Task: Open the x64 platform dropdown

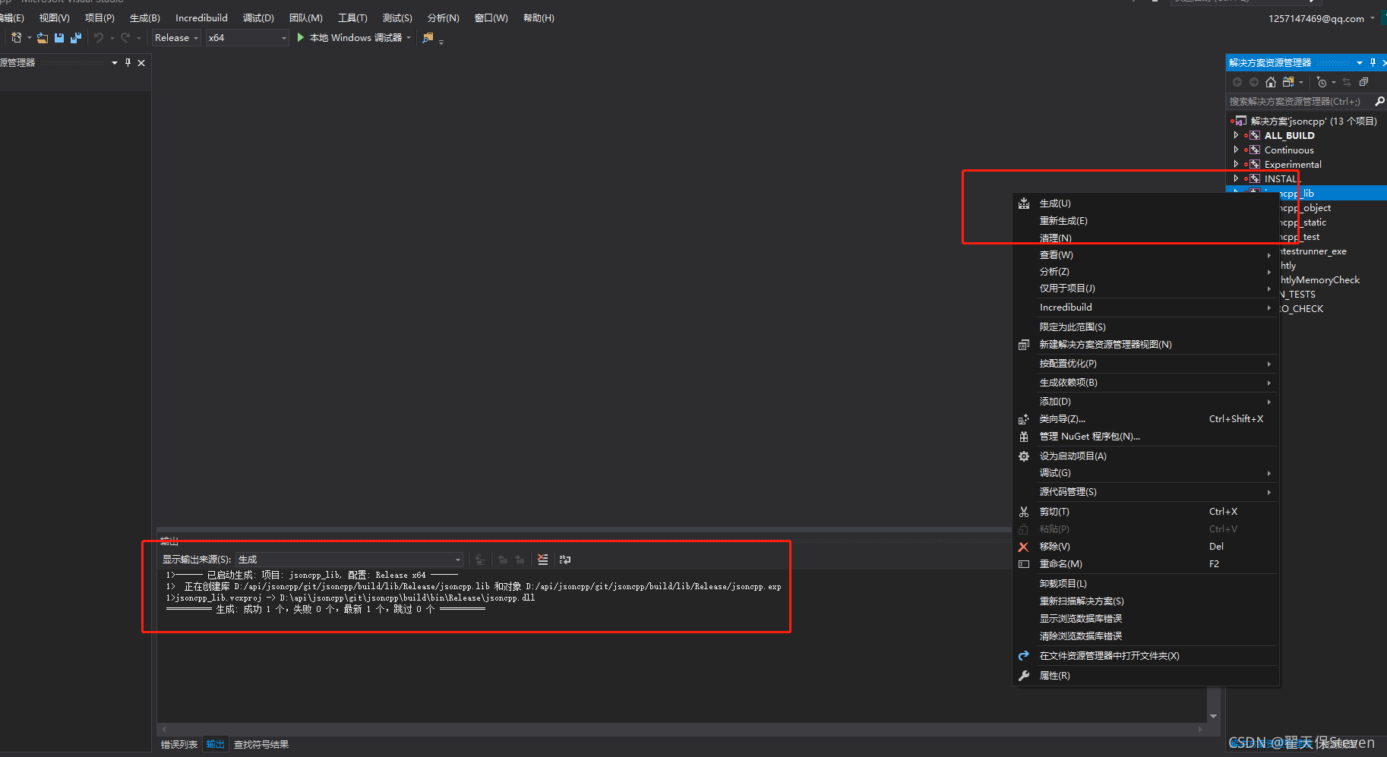Action: 248,38
